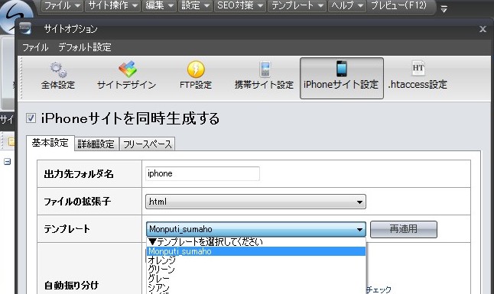Open the SEO対策 menu dropdown
The height and width of the screenshot is (294, 494).
click(x=240, y=5)
